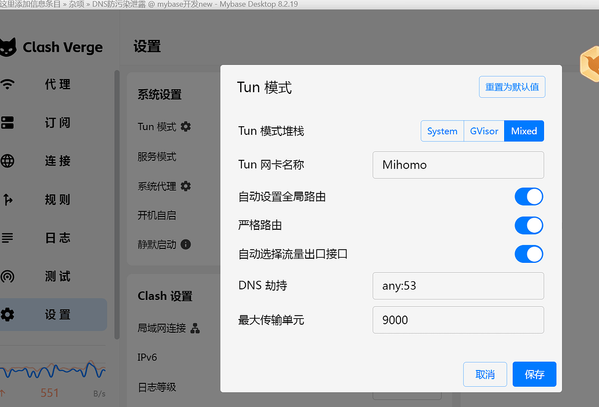The width and height of the screenshot is (599, 407).
Task: Click the Tun 模式 dialog title
Action: point(264,87)
